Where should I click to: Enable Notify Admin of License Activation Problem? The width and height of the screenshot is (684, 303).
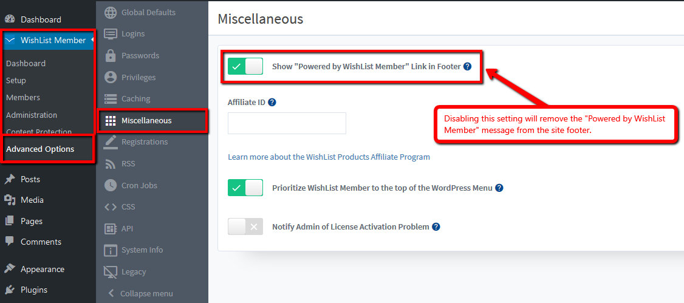pyautogui.click(x=245, y=226)
